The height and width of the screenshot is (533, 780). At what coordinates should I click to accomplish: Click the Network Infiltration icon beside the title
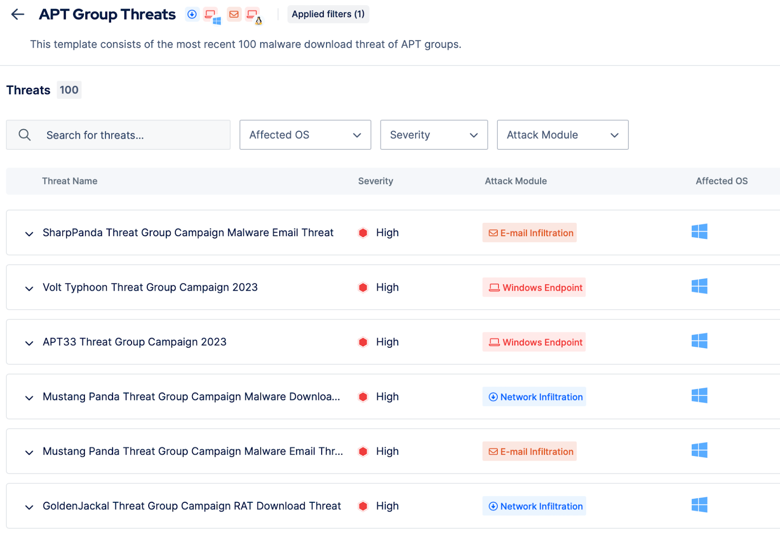192,14
